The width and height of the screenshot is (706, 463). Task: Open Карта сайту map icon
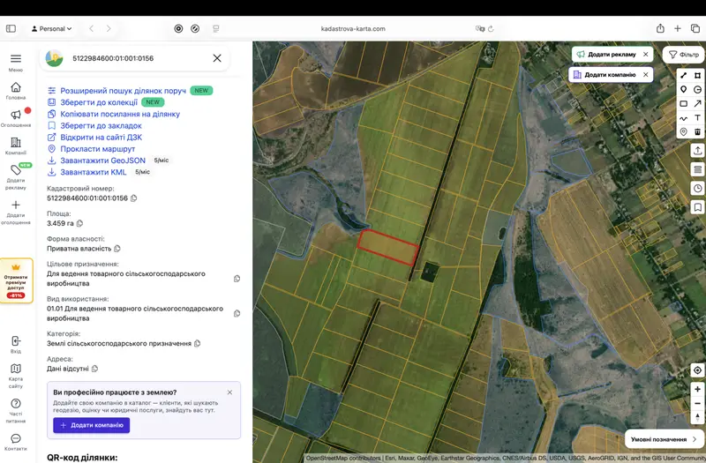tap(16, 369)
